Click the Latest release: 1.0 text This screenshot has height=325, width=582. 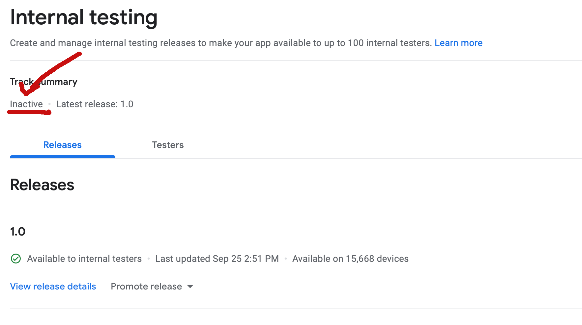click(95, 104)
